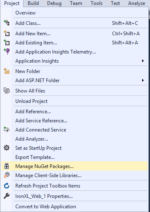The width and height of the screenshot is (150, 212).
Task: Click the Add New Item icon
Action: 7,33
